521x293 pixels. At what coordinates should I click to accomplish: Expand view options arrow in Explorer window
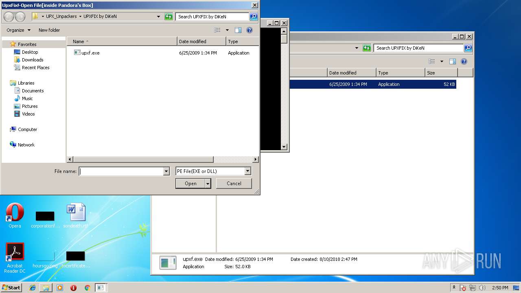(x=442, y=61)
